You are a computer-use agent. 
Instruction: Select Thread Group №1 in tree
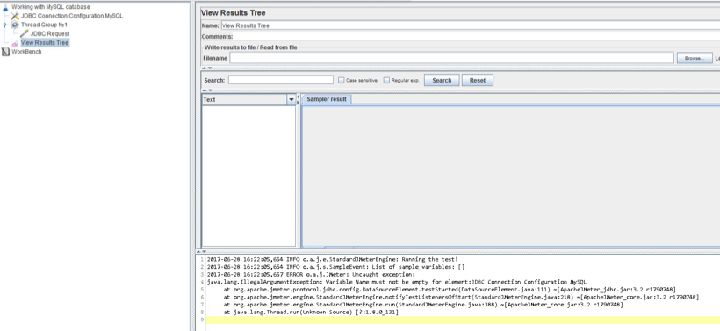[44, 25]
